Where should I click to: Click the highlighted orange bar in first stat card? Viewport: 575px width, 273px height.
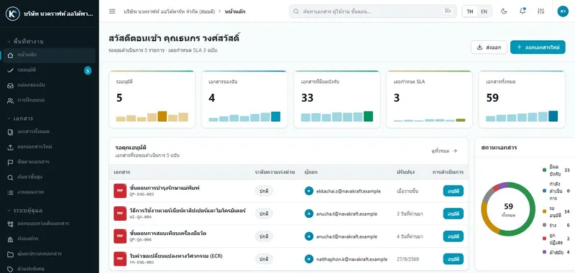(162, 116)
